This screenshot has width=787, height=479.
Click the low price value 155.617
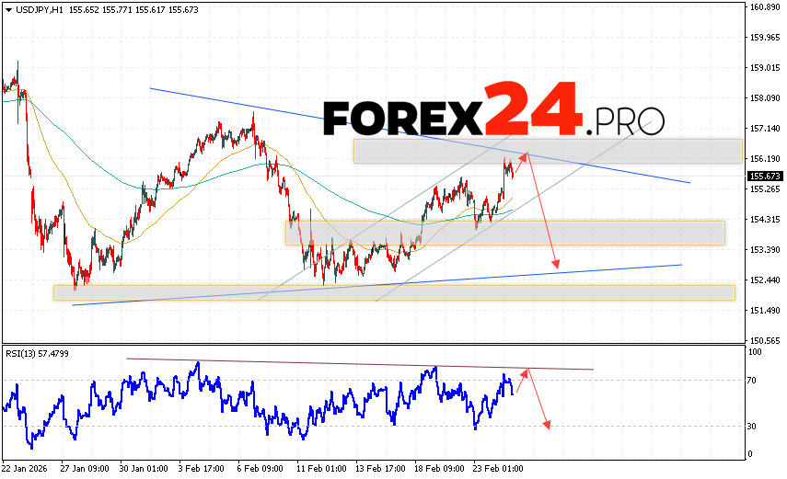pos(150,10)
